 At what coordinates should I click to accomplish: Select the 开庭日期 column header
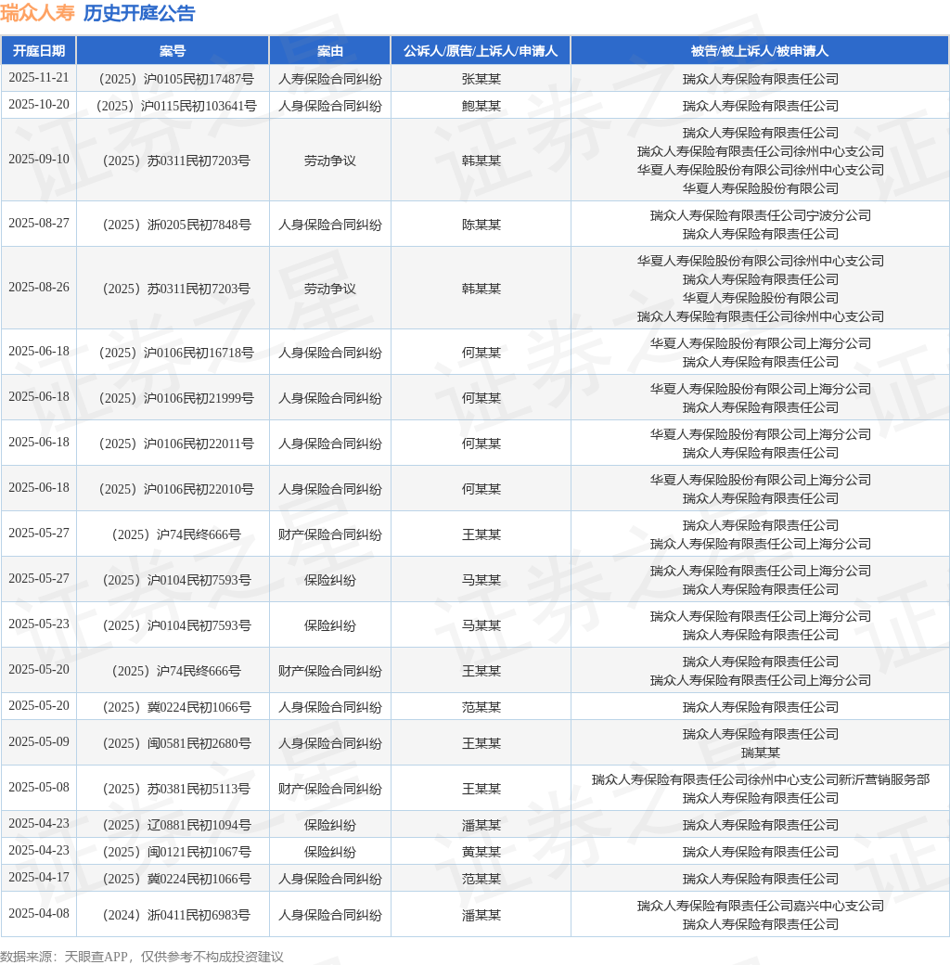point(39,51)
